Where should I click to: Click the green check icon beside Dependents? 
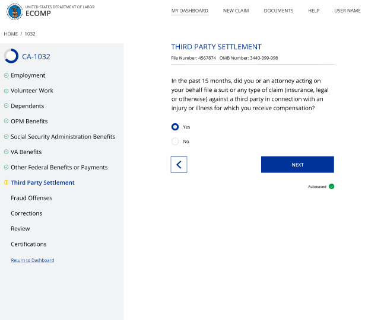point(6,106)
